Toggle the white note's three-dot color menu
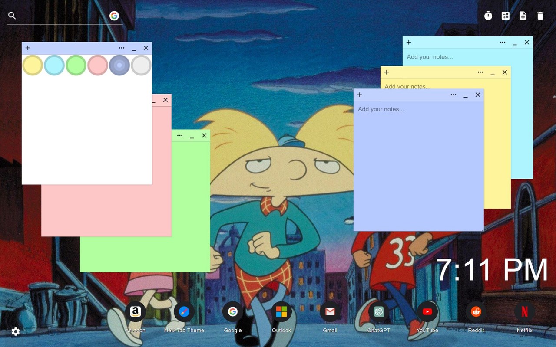 click(x=122, y=48)
